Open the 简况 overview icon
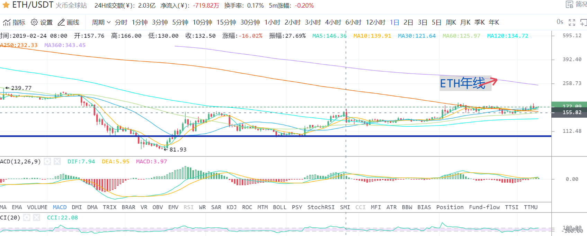This screenshot has width=587, height=236. [x=569, y=4]
